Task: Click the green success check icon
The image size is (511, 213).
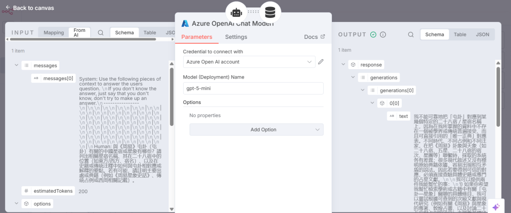Action: pos(373,35)
